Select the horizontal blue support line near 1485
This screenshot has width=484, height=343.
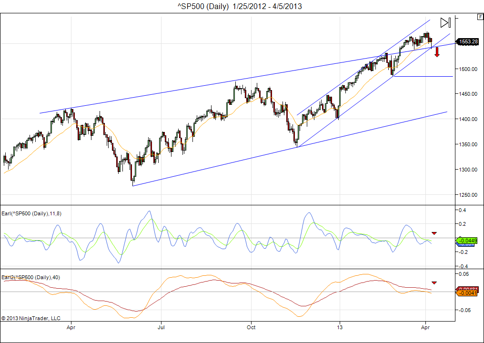tap(424, 76)
